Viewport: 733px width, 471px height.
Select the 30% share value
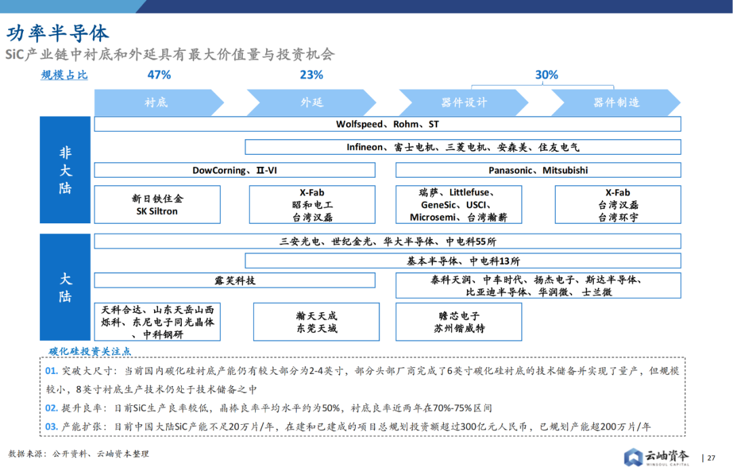coord(546,75)
